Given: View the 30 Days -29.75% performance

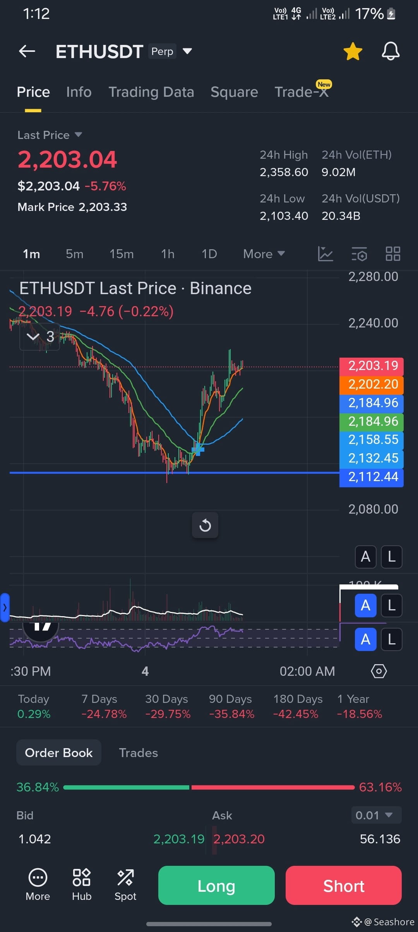Looking at the screenshot, I should click(168, 706).
